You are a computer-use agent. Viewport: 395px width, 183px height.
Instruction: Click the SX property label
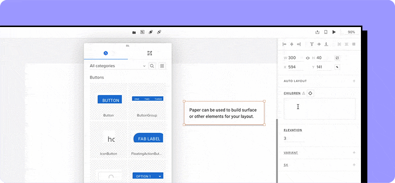(286, 165)
